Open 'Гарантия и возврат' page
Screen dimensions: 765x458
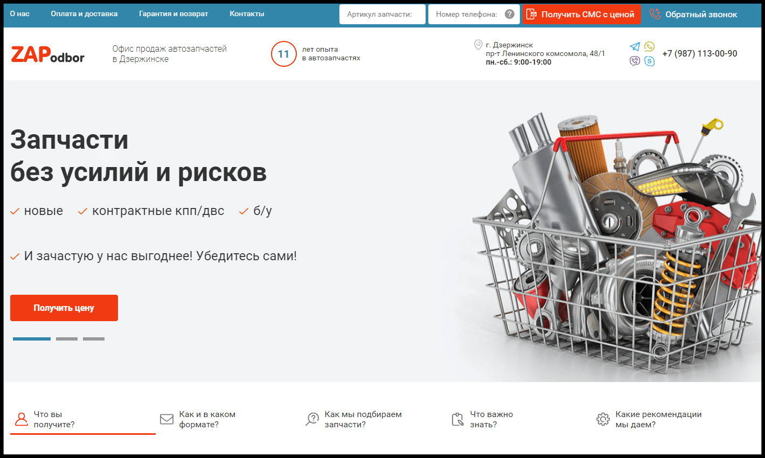(173, 14)
